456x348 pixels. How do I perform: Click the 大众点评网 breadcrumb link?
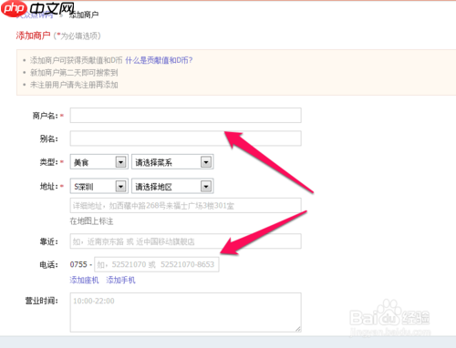click(x=35, y=15)
